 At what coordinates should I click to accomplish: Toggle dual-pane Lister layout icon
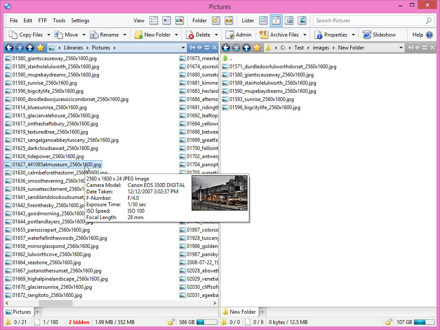276,21
